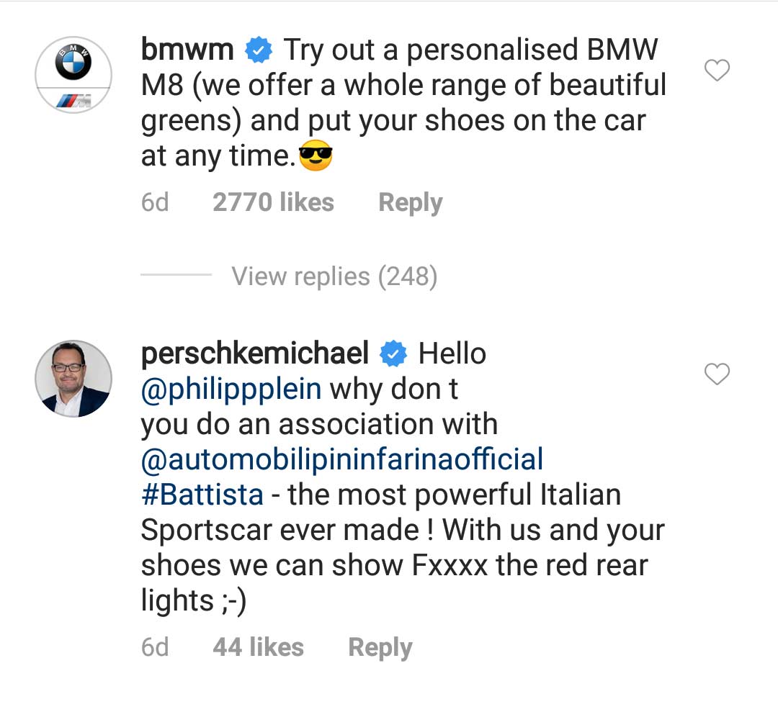Open the bmwm profile picture

73,74
